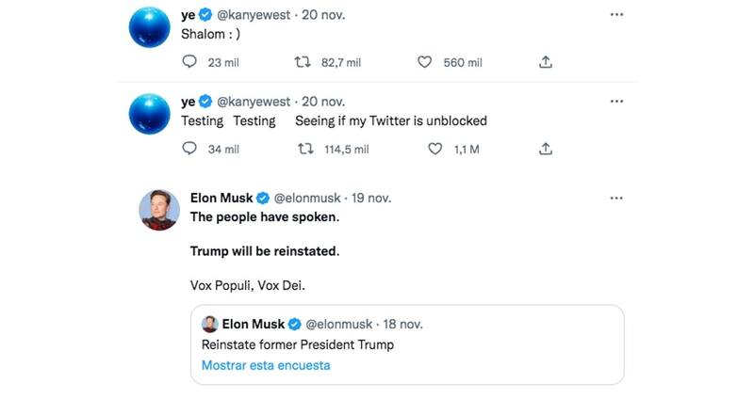Image resolution: width=754 pixels, height=399 pixels.
Task: Click Elon Musk name in quoted tweet
Action: [253, 324]
